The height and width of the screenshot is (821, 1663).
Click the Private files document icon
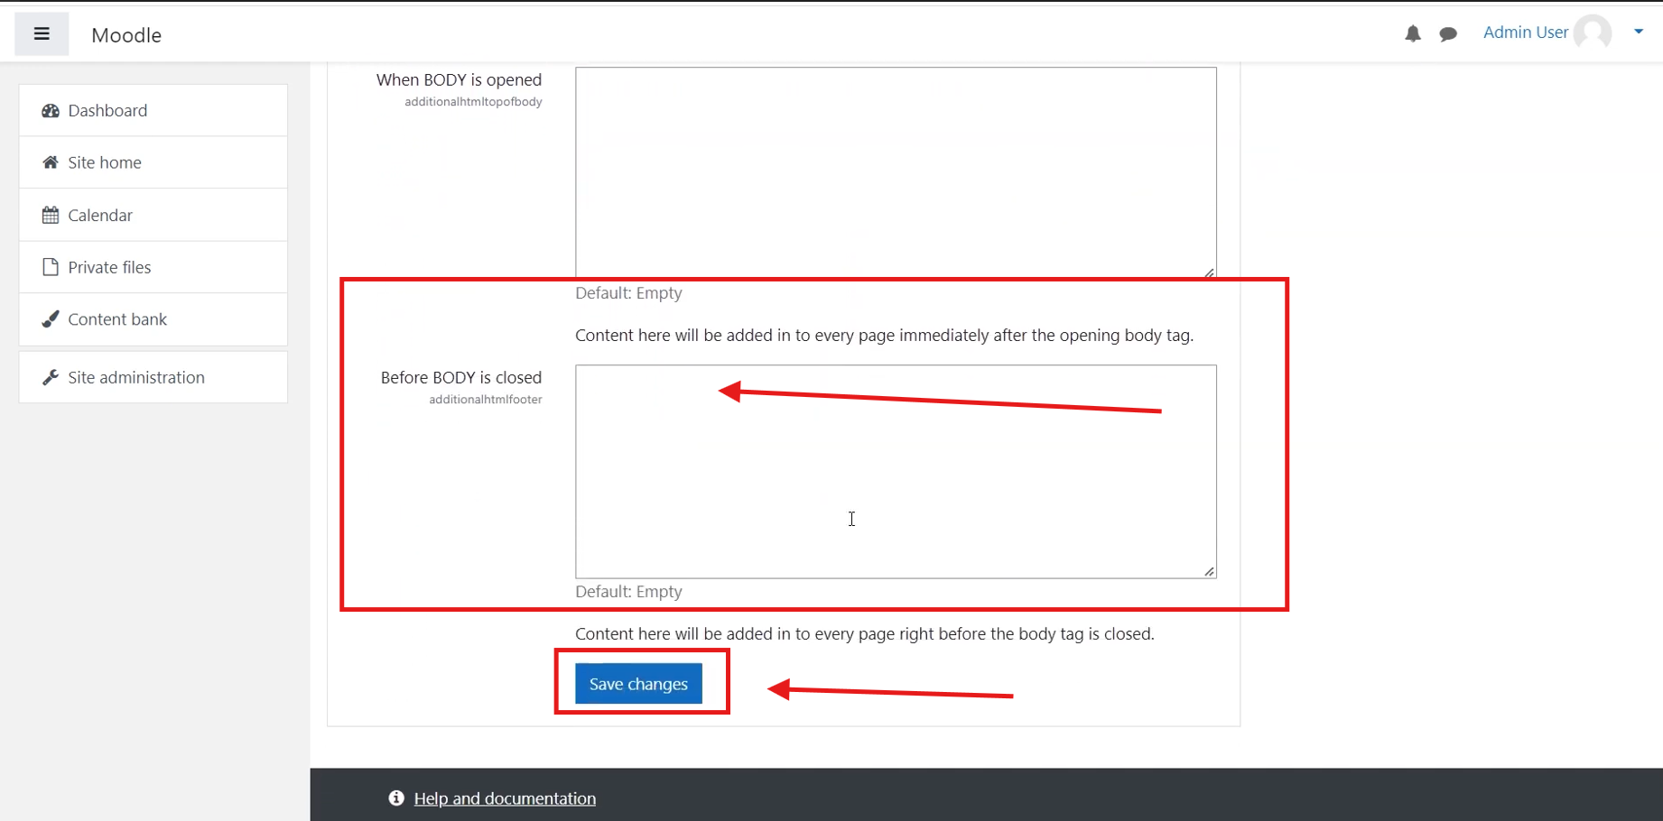(51, 267)
